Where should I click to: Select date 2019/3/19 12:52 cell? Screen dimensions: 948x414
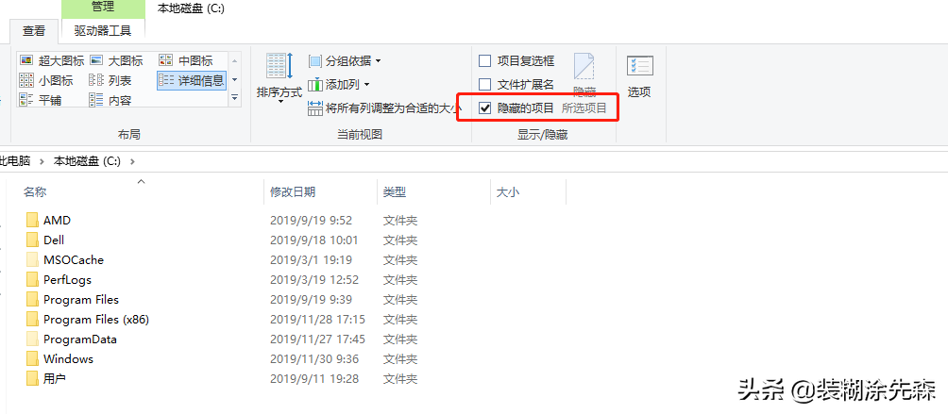[314, 280]
